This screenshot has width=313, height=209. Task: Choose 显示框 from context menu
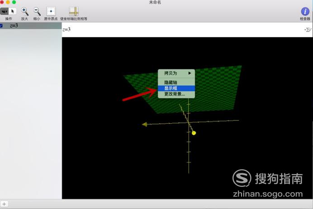[176, 88]
